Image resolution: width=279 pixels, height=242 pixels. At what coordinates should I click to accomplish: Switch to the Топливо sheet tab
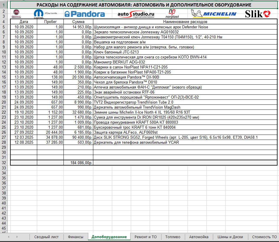[x=173, y=237]
